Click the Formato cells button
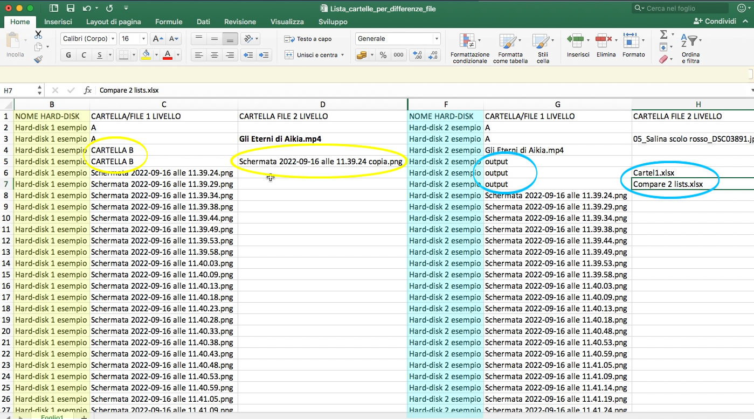Screen dimensions: 754x419 [x=633, y=45]
